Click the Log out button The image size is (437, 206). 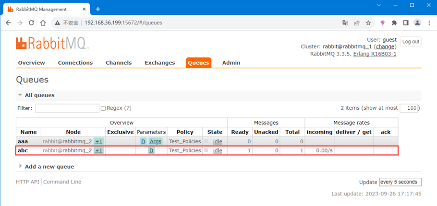pos(411,42)
